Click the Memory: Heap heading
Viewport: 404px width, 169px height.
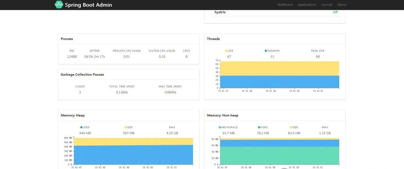(73, 116)
